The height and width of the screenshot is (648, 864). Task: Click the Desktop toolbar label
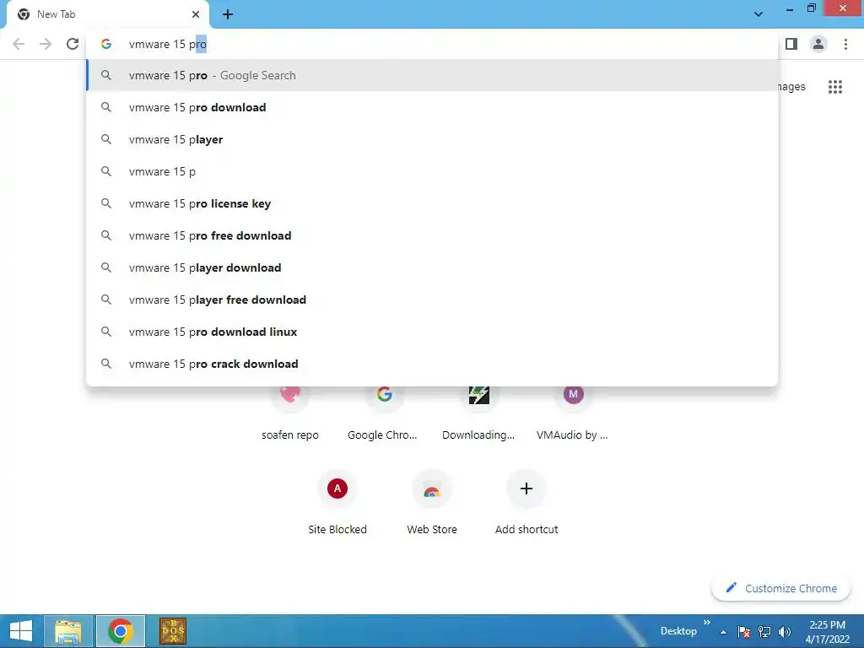pos(678,631)
